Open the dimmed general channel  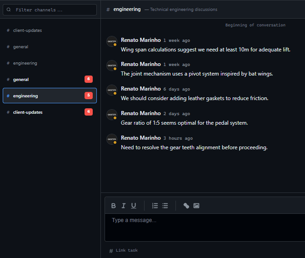(50, 47)
